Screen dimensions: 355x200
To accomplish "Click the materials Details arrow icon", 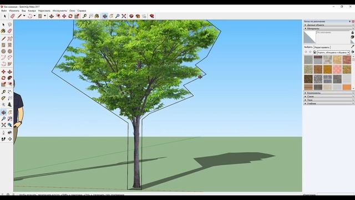I will point(353,52).
